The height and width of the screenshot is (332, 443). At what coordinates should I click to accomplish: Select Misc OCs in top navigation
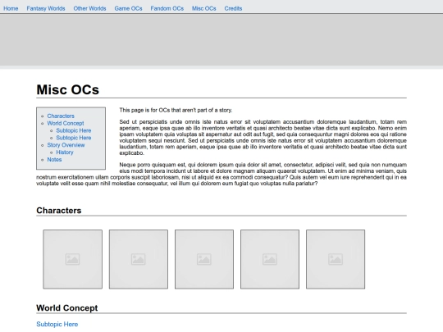[x=204, y=8]
